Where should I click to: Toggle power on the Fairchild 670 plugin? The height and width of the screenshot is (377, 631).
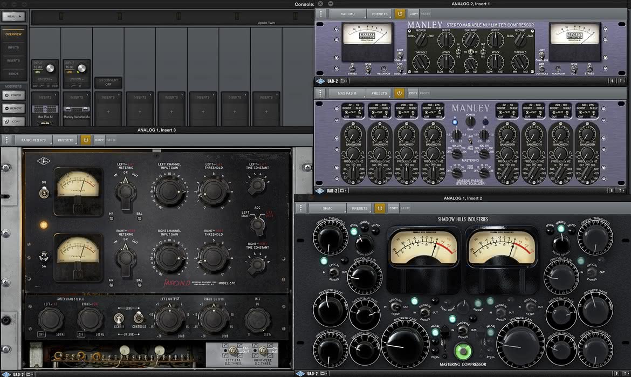click(85, 140)
